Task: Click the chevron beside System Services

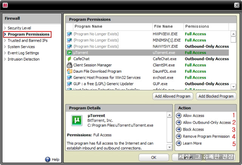Action: [5, 47]
